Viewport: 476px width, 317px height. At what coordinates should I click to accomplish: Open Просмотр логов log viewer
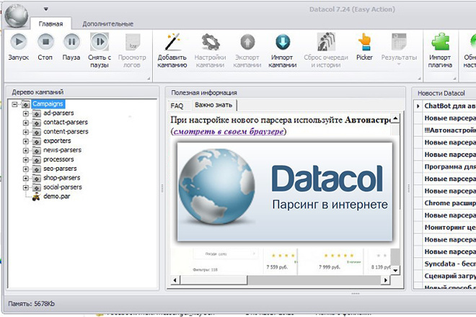click(x=132, y=50)
